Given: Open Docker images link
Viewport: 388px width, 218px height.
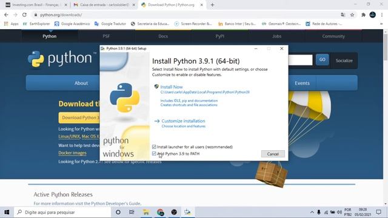Looking at the screenshot, I should click(x=73, y=153).
